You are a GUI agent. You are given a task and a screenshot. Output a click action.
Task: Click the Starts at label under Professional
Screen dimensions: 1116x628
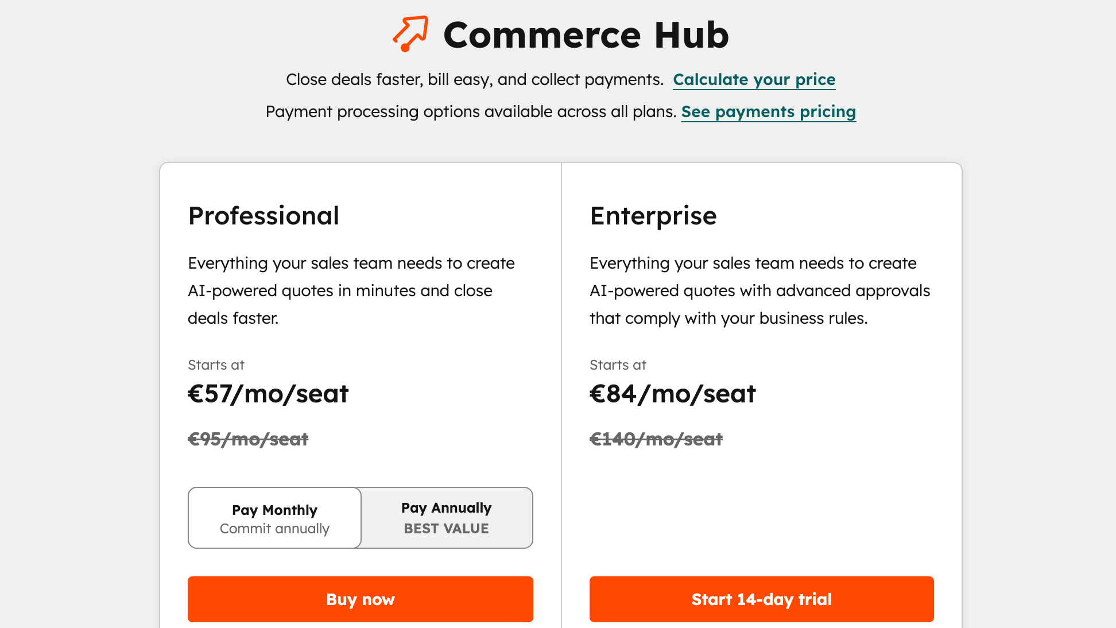coord(216,365)
